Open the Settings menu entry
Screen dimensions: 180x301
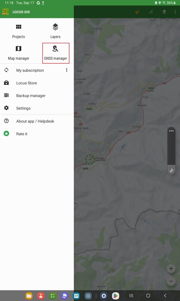coord(23,108)
